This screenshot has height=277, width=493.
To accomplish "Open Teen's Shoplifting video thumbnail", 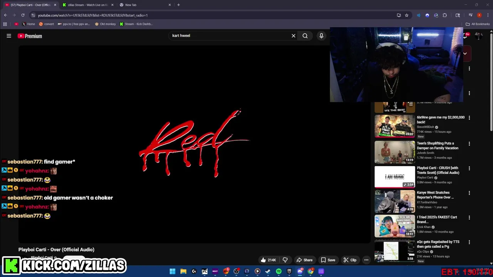I will pyautogui.click(x=395, y=152).
